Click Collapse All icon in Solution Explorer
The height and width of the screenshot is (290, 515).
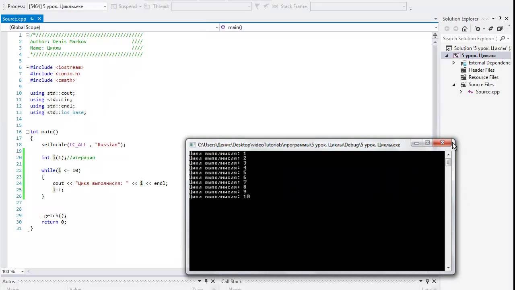pos(500,29)
